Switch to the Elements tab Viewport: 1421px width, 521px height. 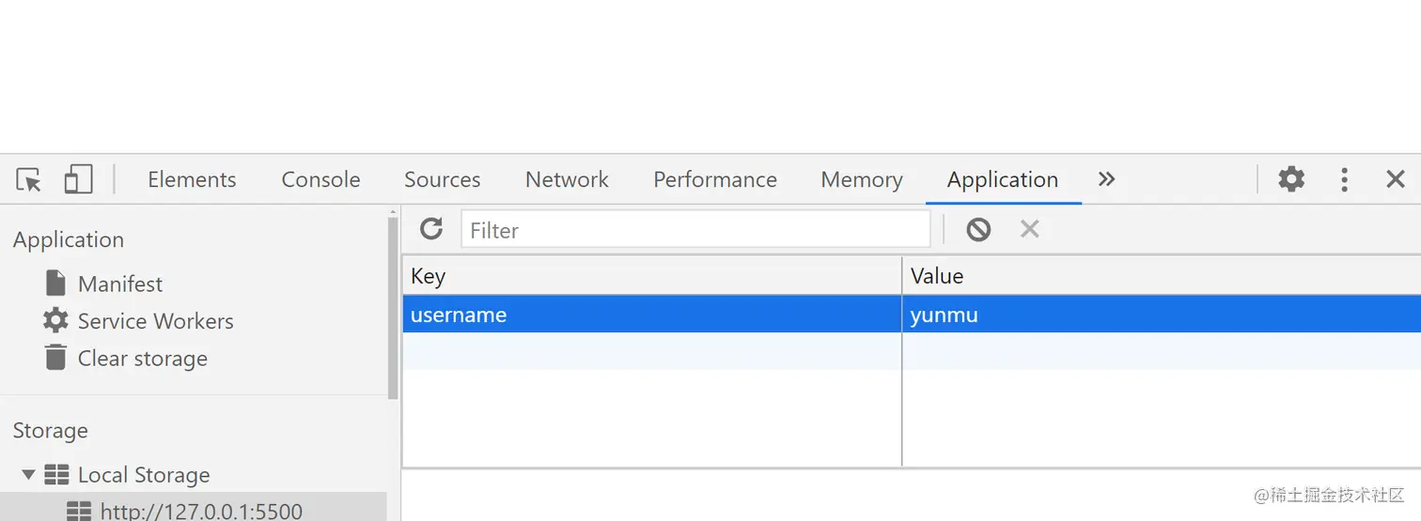coord(192,179)
